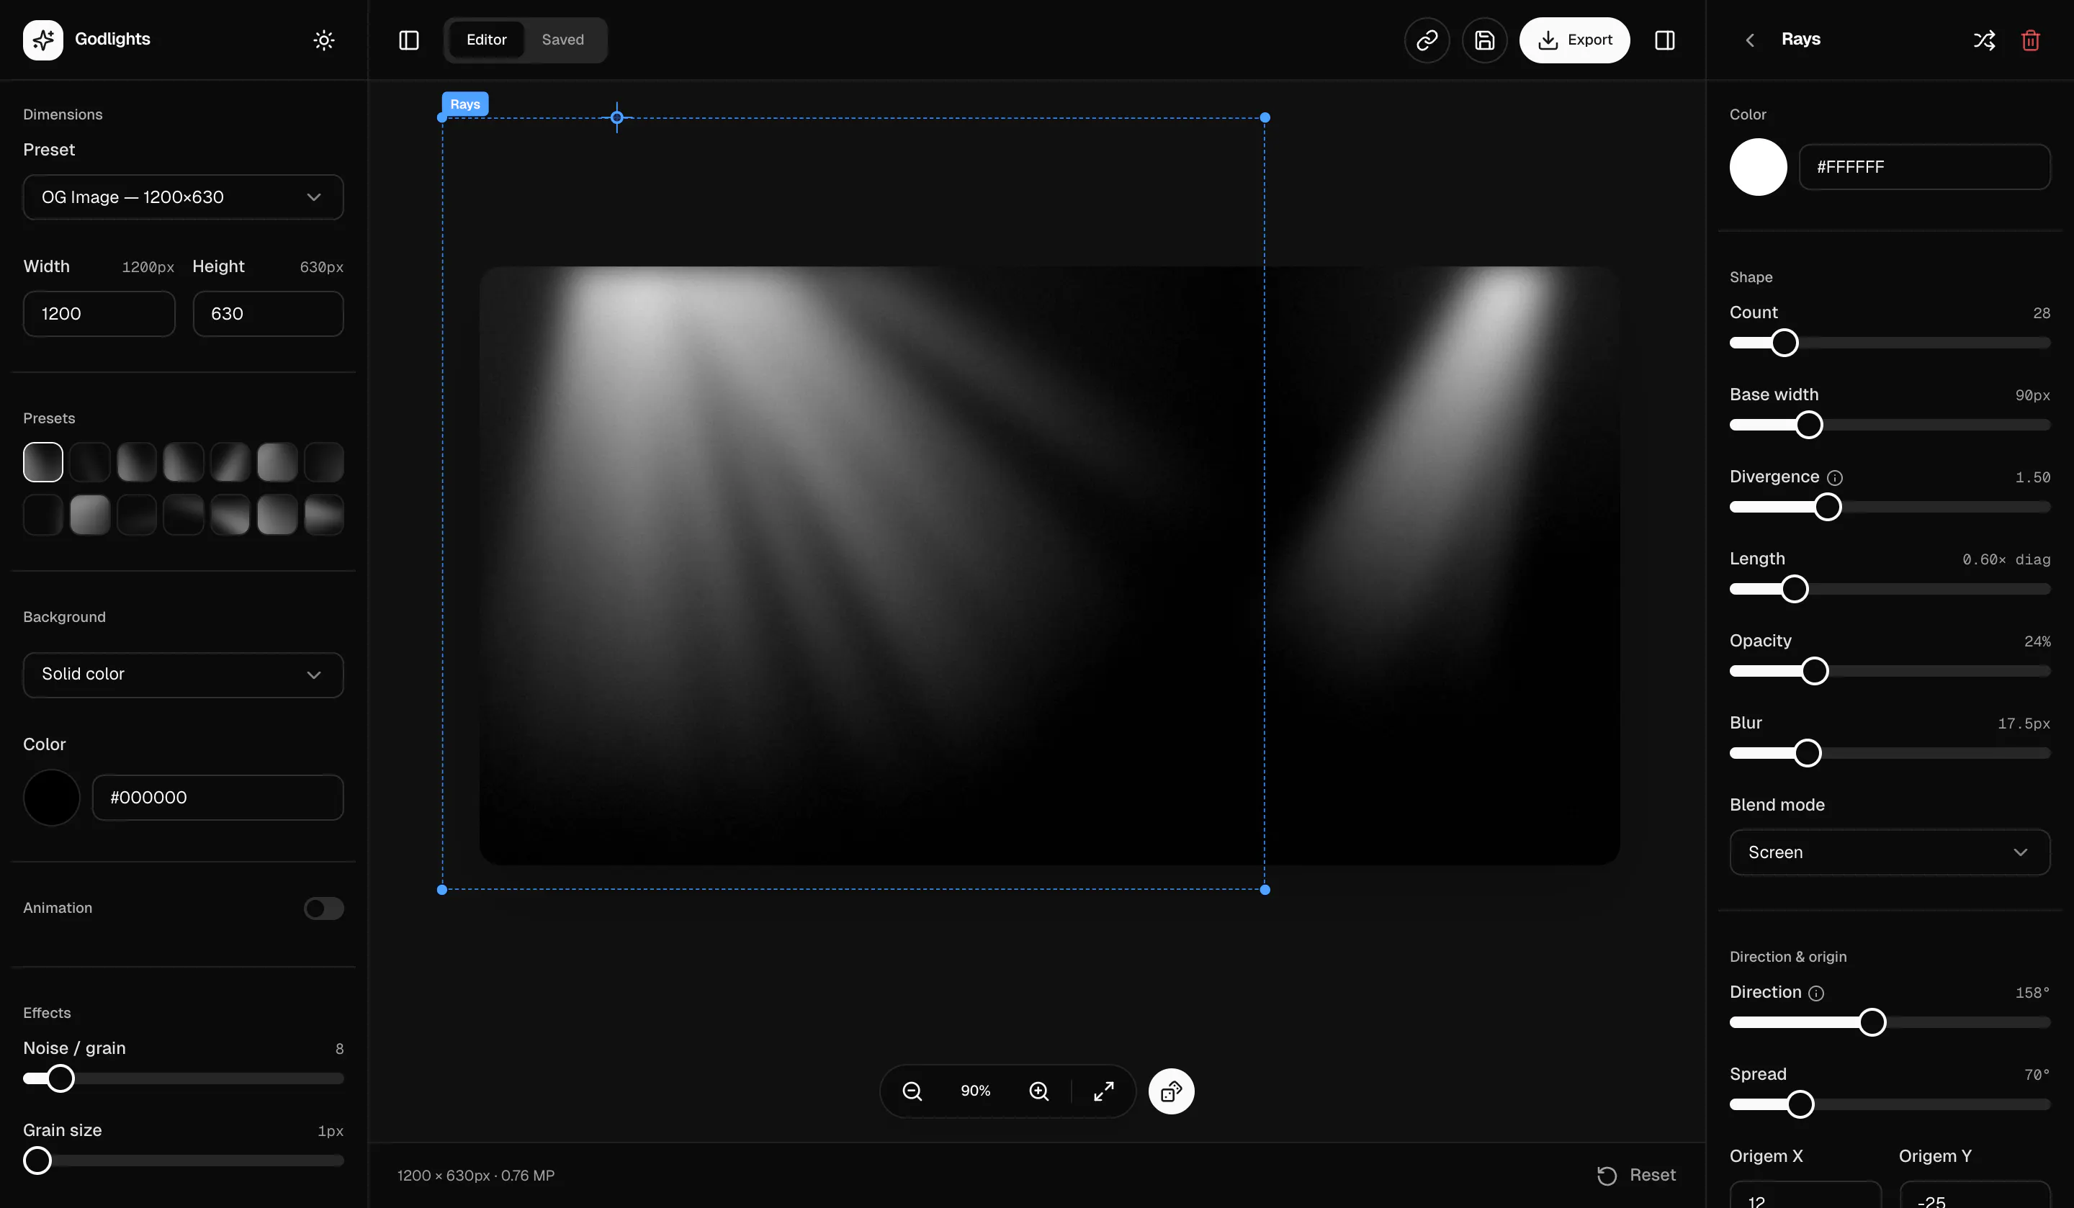2074x1208 pixels.
Task: Select the first preset thumbnail, bottom row
Action: [42, 515]
